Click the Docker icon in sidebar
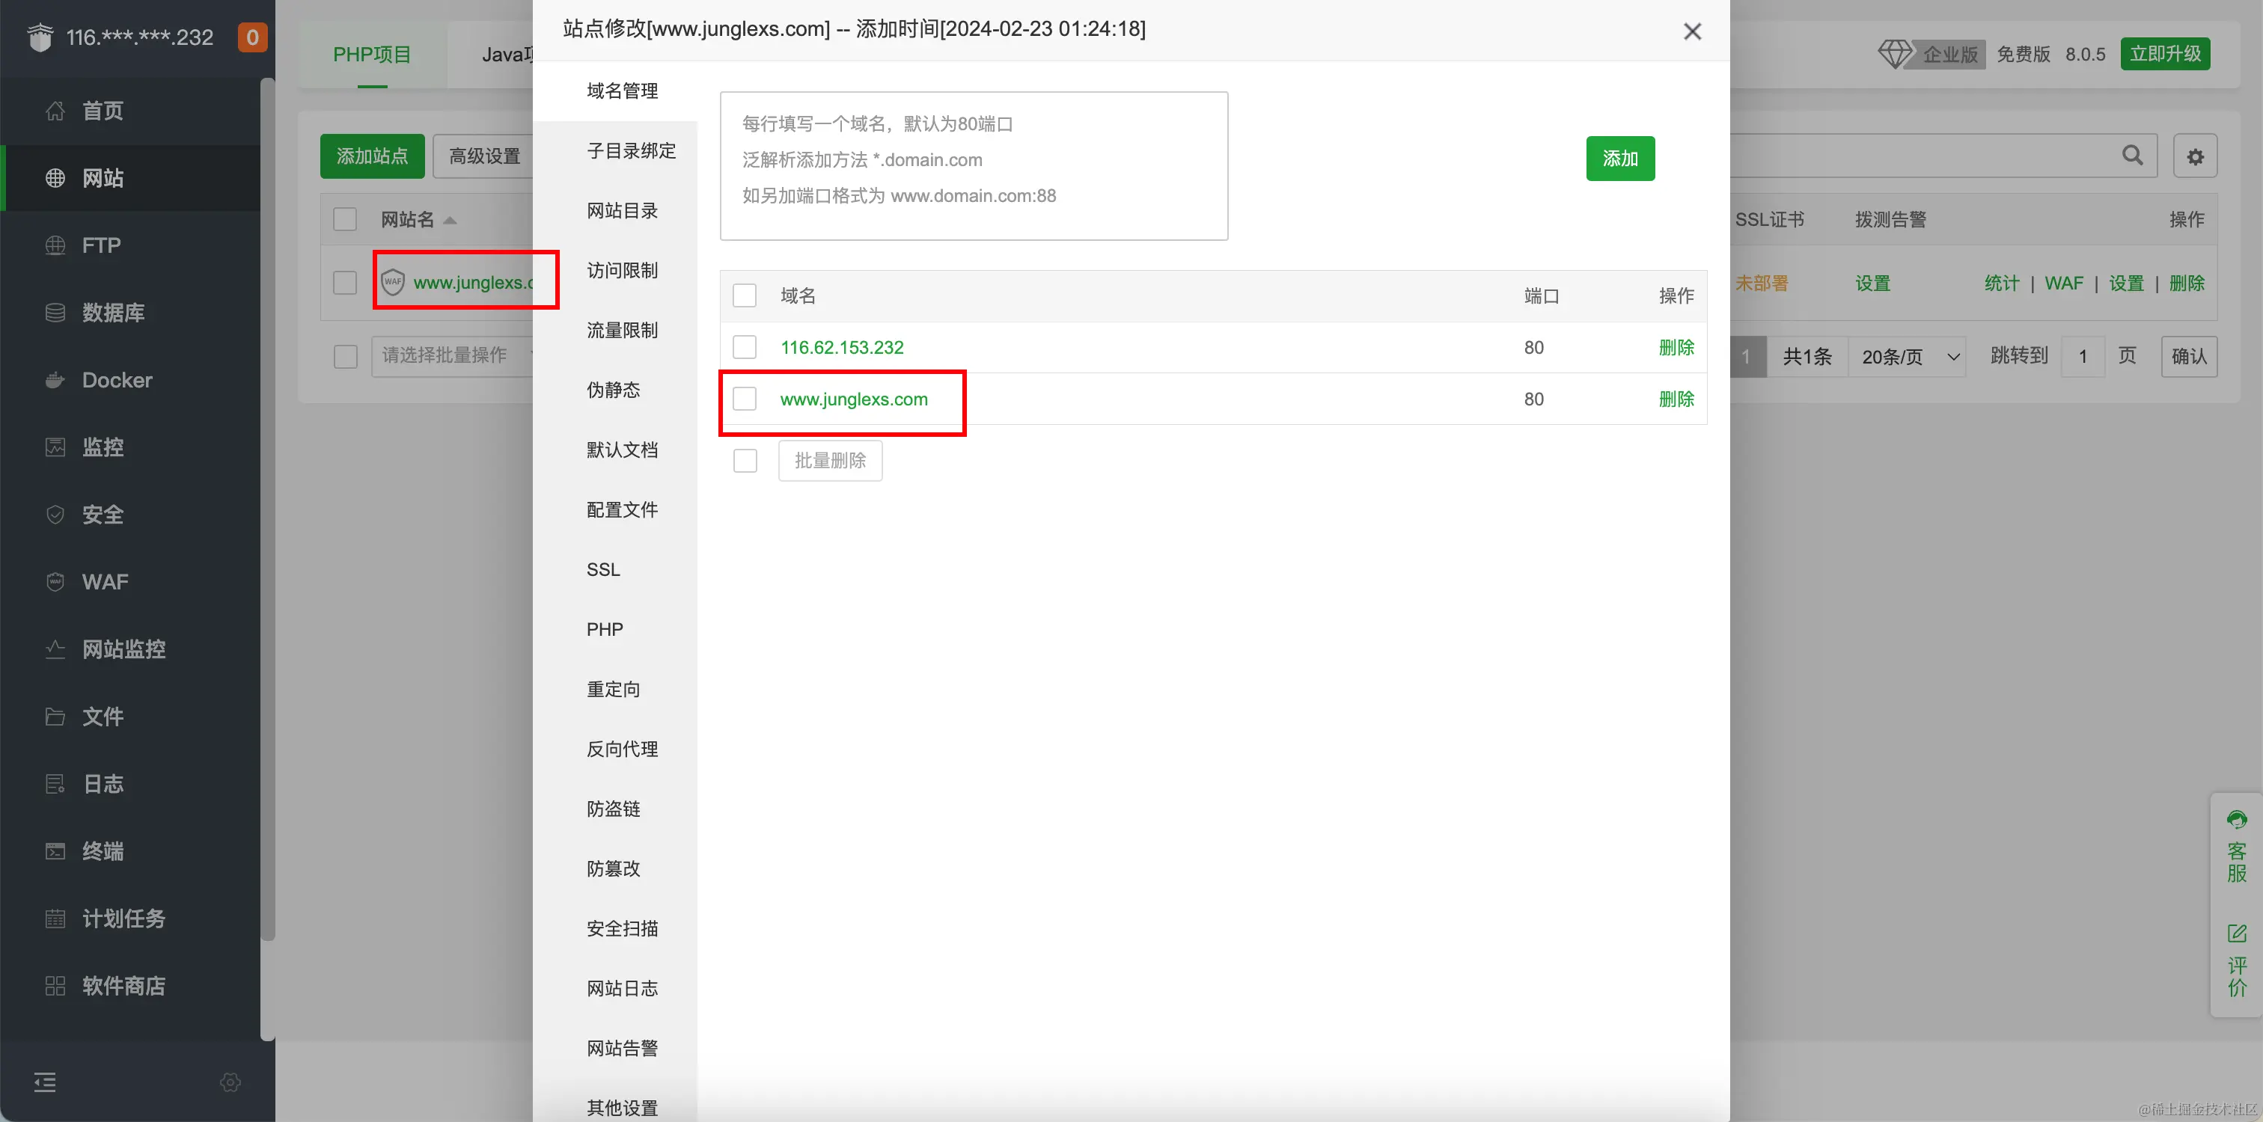Viewport: 2263px width, 1122px height. [55, 379]
